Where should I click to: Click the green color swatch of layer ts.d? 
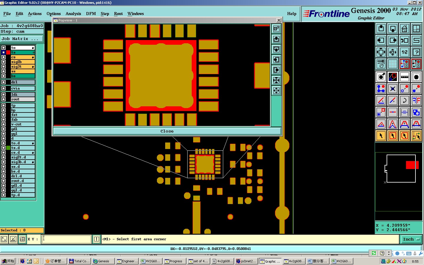pos(8,148)
